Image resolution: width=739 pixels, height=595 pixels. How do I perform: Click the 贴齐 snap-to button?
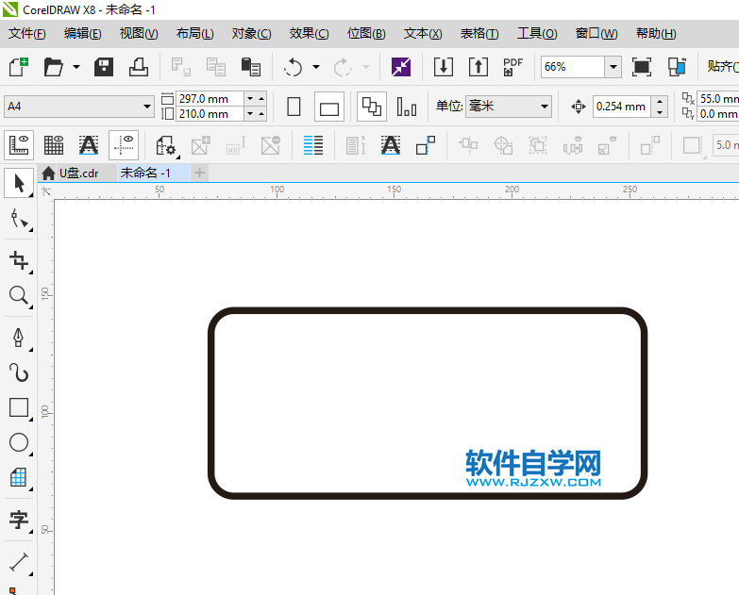pyautogui.click(x=722, y=67)
